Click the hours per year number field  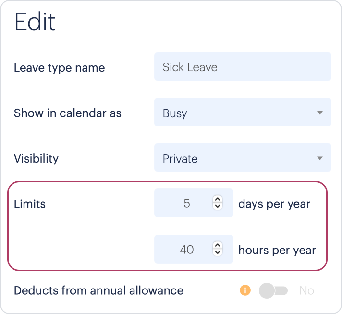194,249
